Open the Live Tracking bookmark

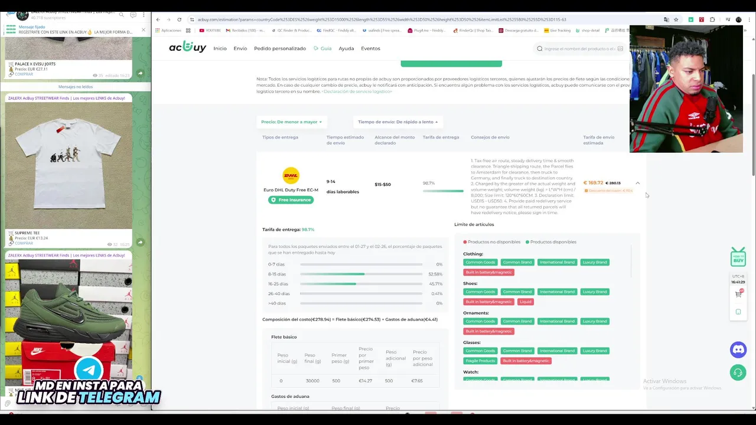tap(558, 30)
